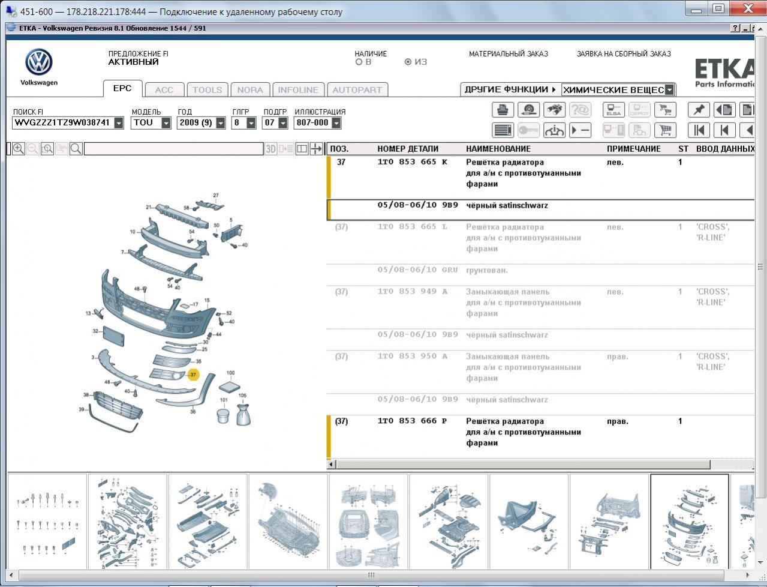This screenshot has height=587, width=767.
Task: Click the Print icon in the toolbar
Action: pos(503,110)
